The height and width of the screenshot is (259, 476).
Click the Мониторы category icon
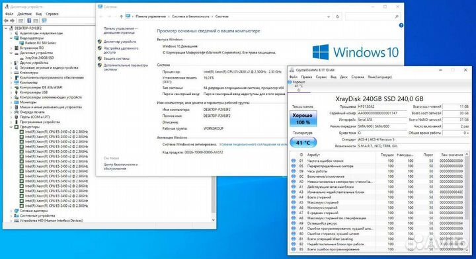(x=17, y=102)
